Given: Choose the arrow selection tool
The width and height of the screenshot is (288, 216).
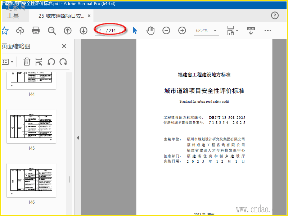Looking at the screenshot, I should pos(135,31).
